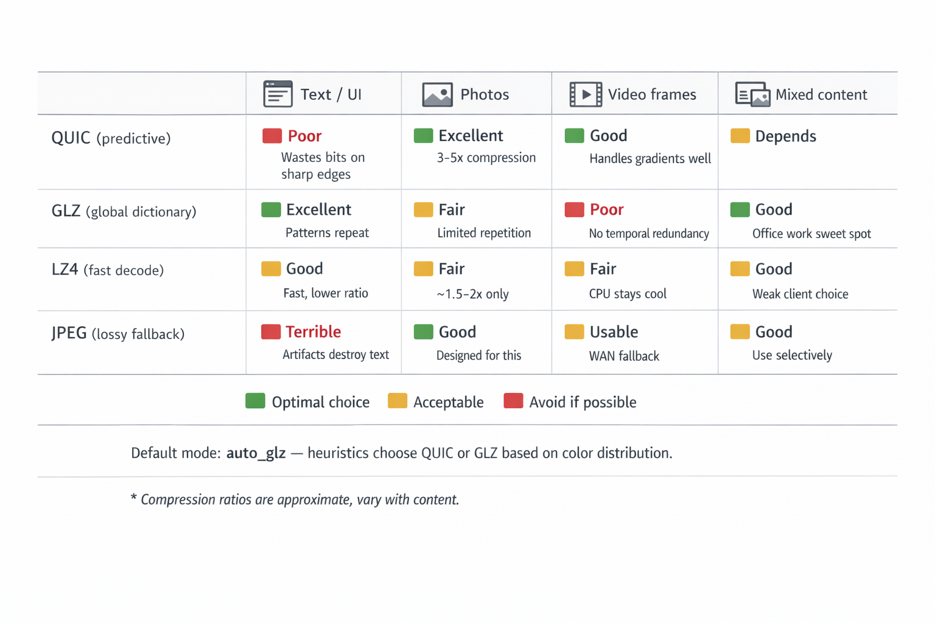
Task: Select the QUIC (predictive) row label
Action: pos(111,138)
